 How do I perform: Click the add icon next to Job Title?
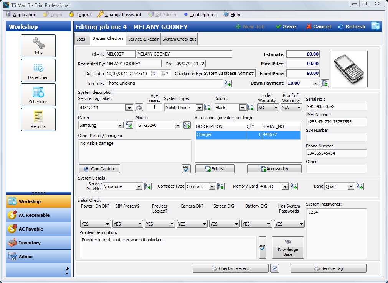pos(228,83)
